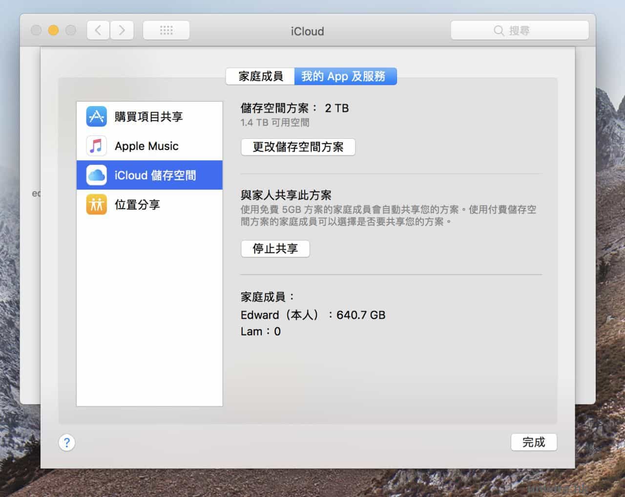Click the Lam family member entry
The image size is (625, 497).
(x=260, y=332)
